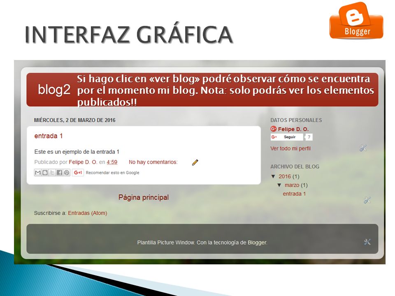Viewport: 395px width, 296px height.
Task: Click the Blogger logo on the slide
Action: [x=356, y=21]
